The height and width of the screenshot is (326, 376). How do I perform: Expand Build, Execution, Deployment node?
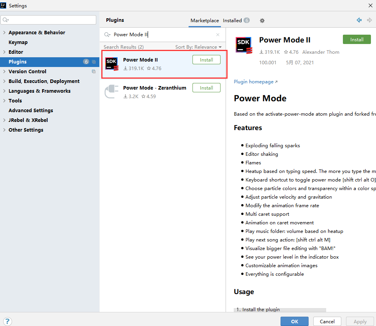click(4, 81)
